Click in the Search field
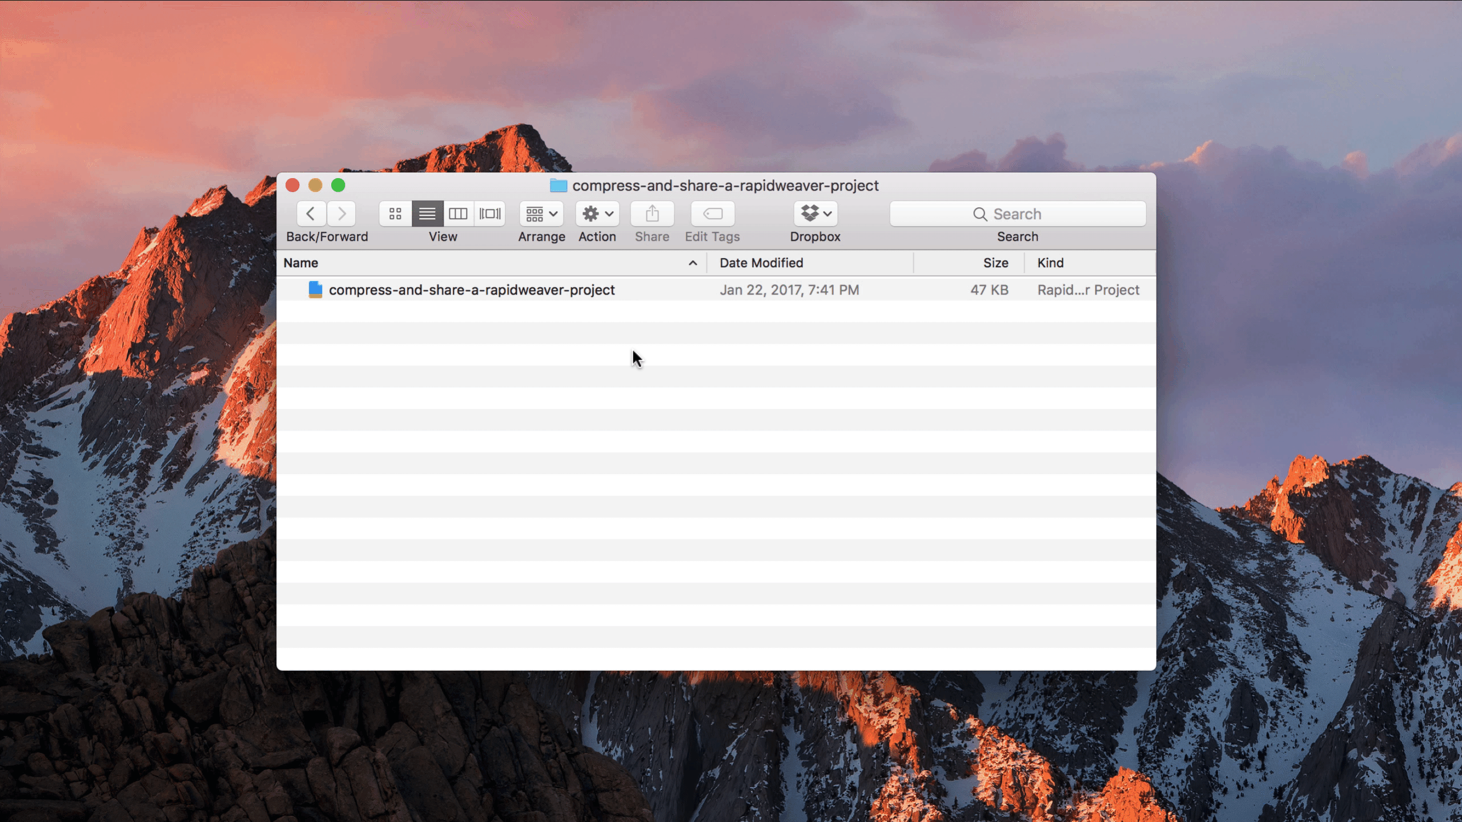 click(1018, 213)
